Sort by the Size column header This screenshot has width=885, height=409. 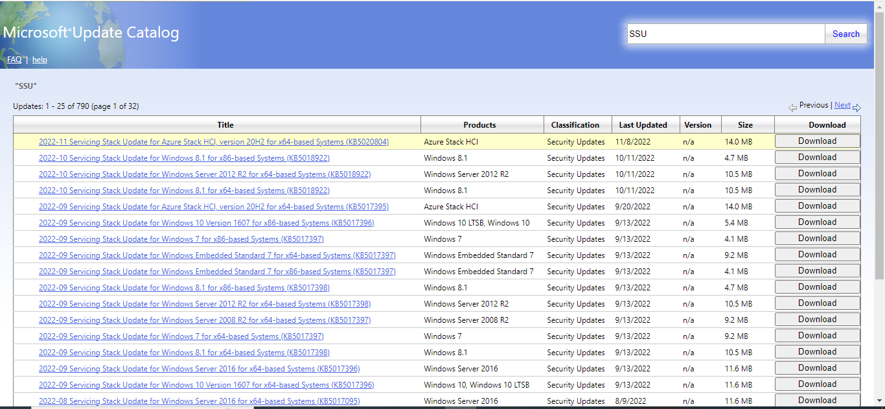[746, 125]
